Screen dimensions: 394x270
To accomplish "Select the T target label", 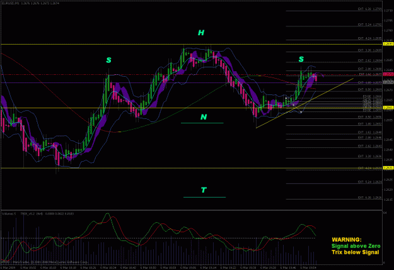I will pyautogui.click(x=204, y=190).
